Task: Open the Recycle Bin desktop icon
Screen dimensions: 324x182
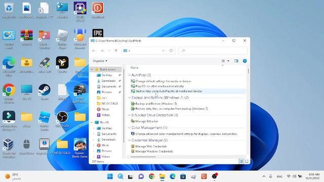Action: tap(9, 10)
